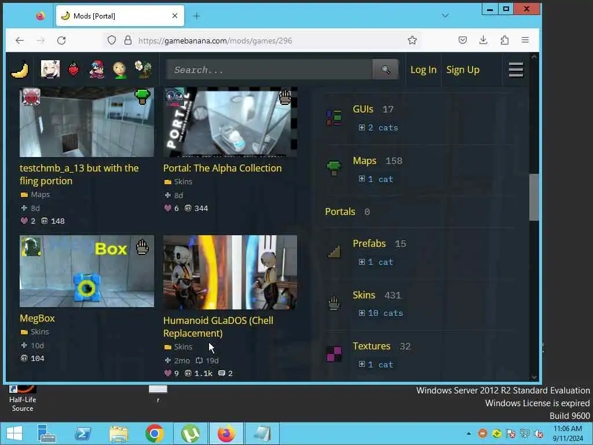Open Firefox extensions puzzle icon
593x445 pixels.
[x=504, y=40]
